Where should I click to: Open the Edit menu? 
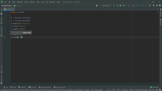[9, 2]
